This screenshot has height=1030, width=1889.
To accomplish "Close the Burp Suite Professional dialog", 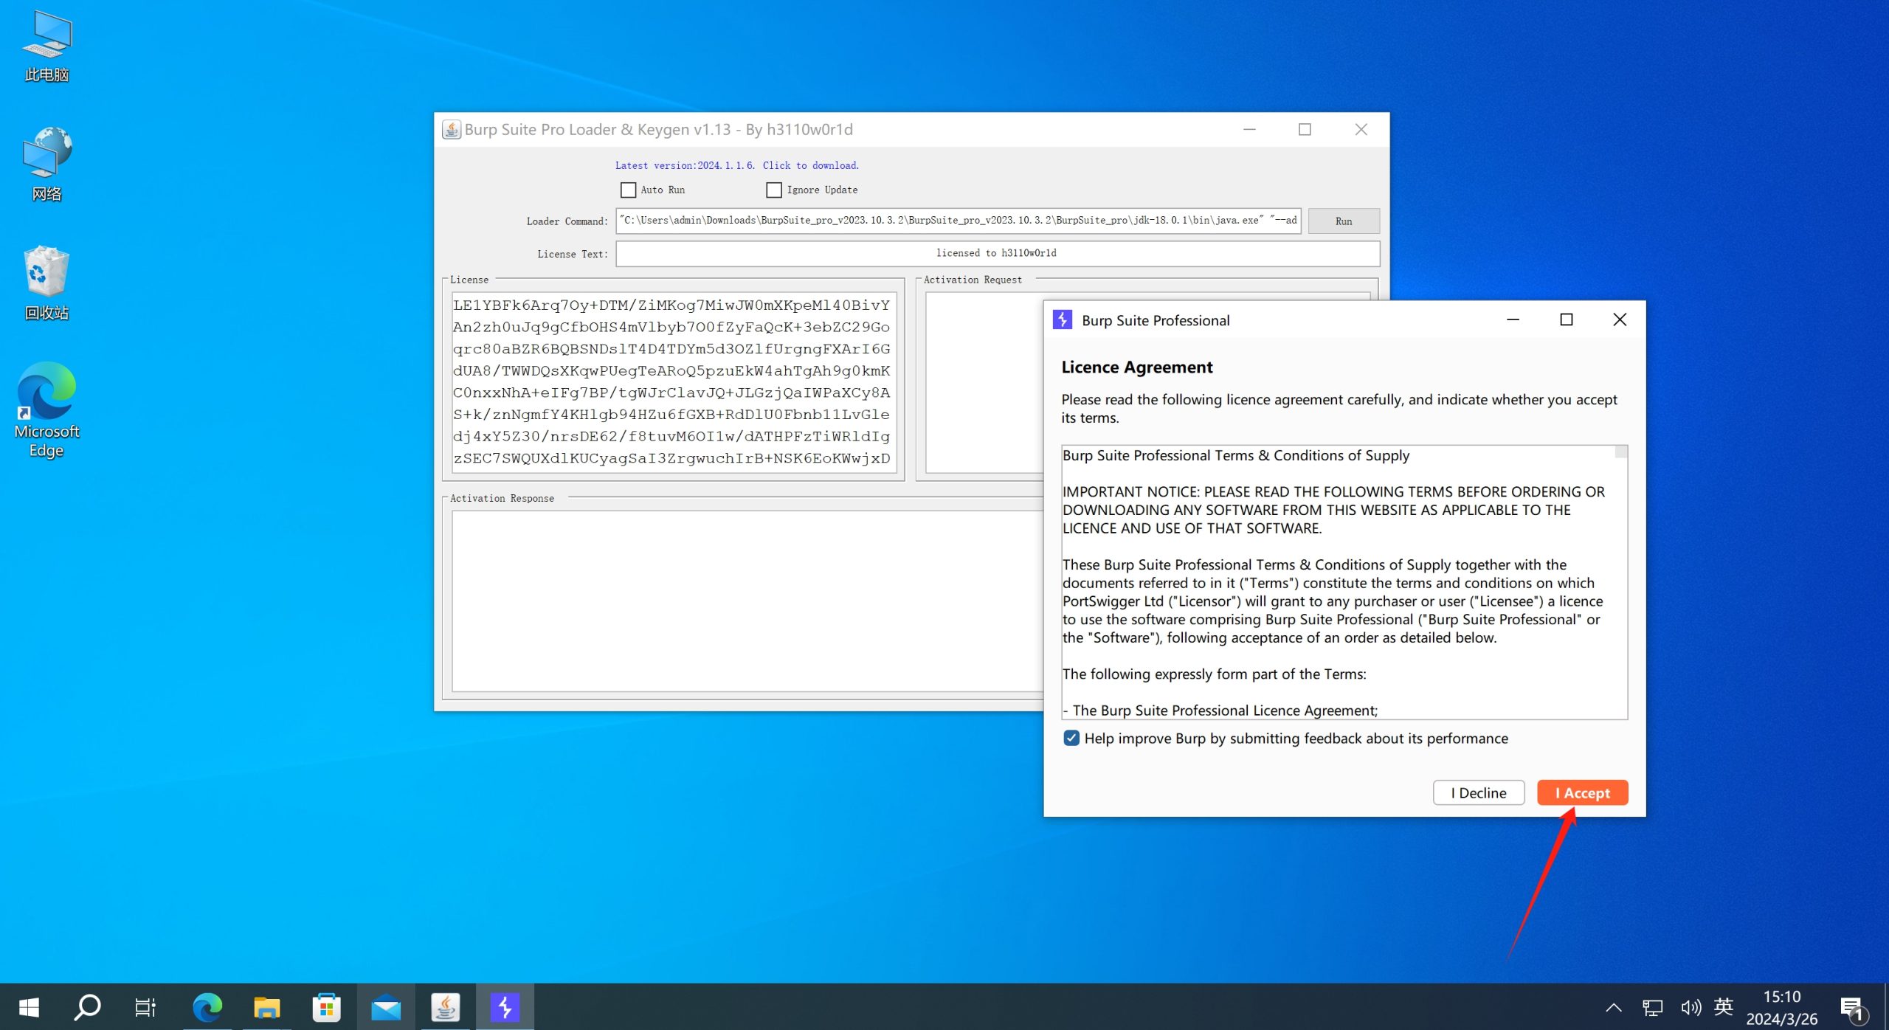I will [1619, 319].
